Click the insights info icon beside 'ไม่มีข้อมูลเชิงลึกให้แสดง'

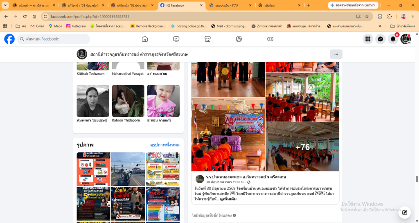click(x=234, y=216)
